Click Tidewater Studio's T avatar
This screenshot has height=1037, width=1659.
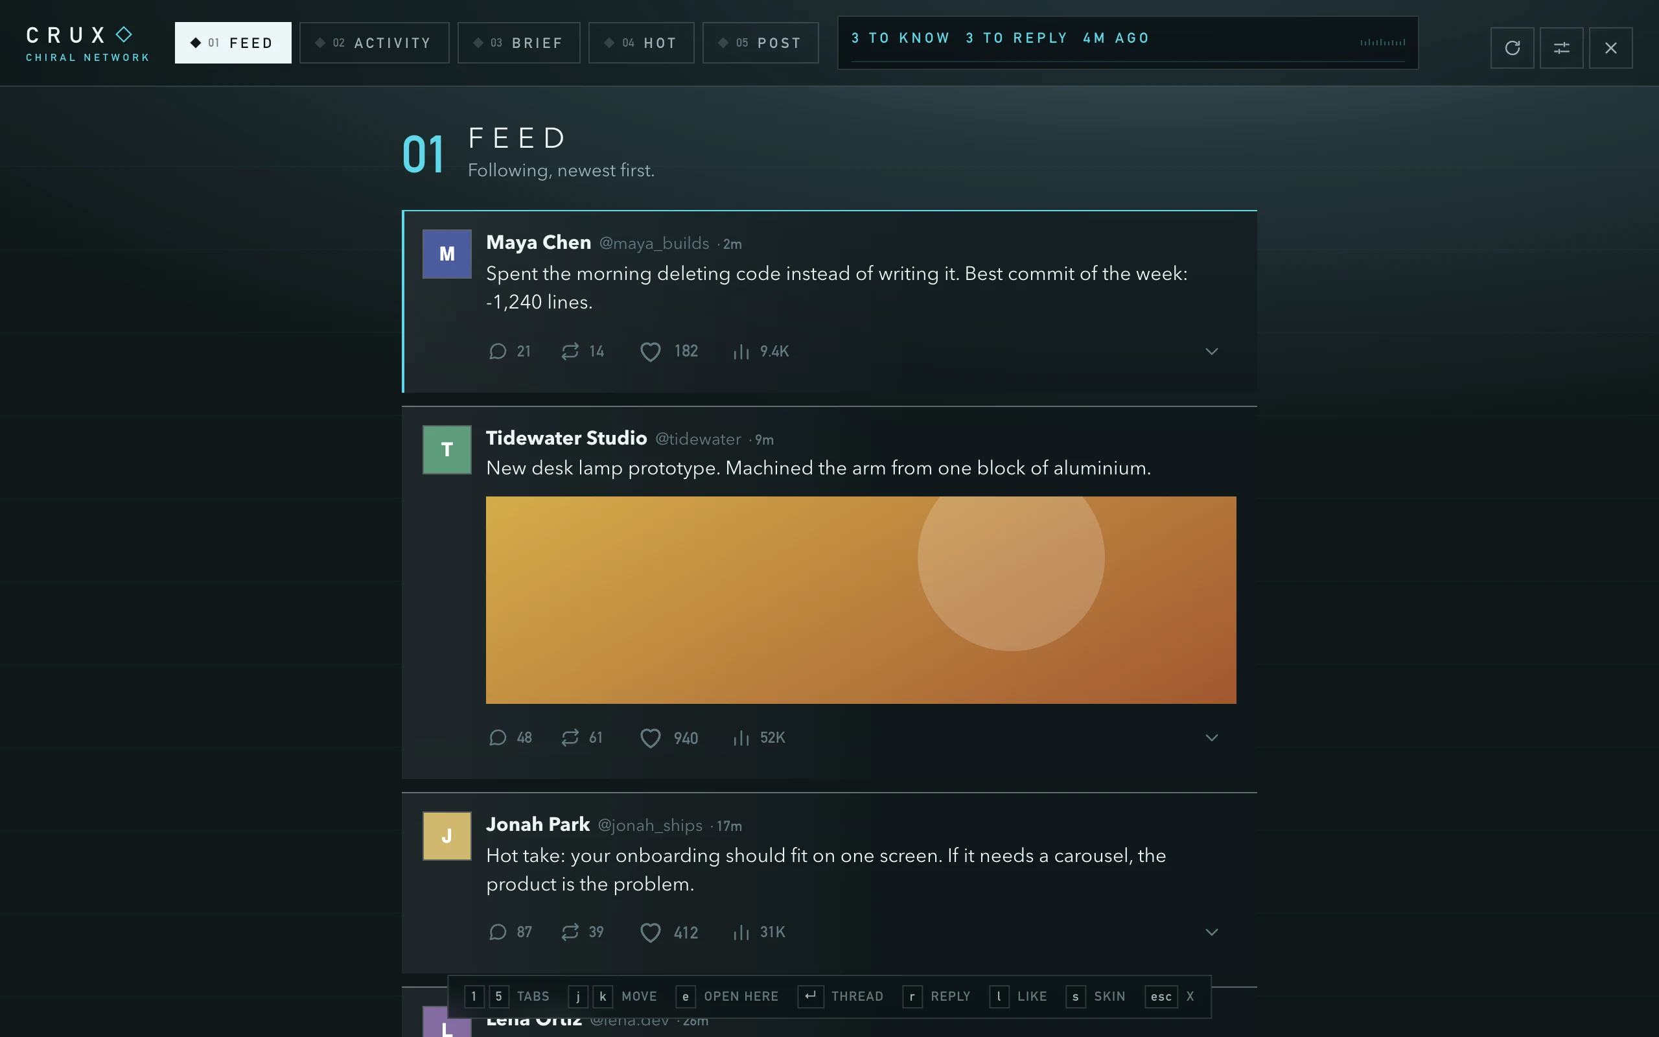point(447,450)
